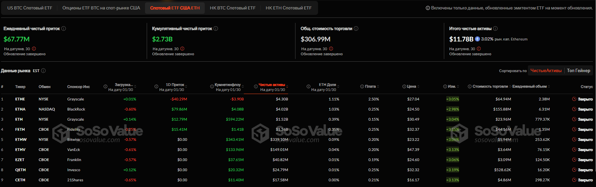Open info icon beside Кумулятивный чистый приток
This screenshot has width=596, height=187.
(216, 29)
